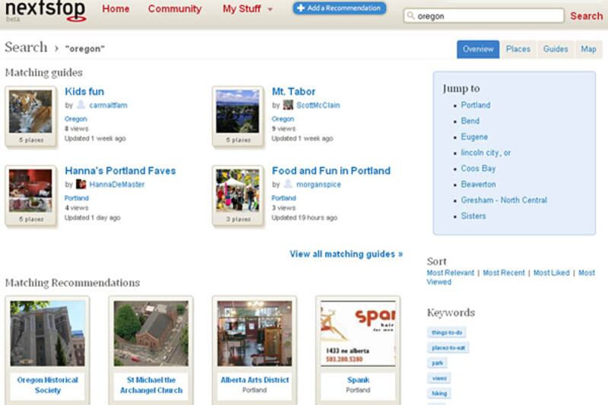Screen dimensions: 608x405
Task: Open Hanna's Portland Faves thumbnail
Action: click(30, 191)
